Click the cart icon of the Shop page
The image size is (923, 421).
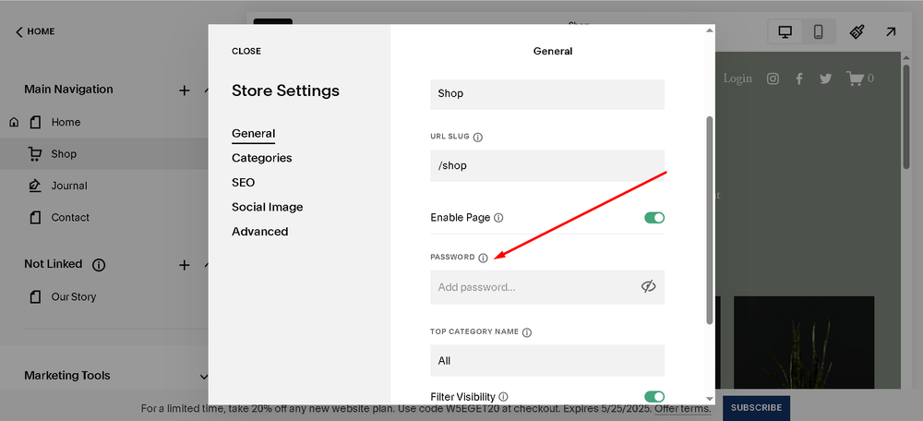click(x=35, y=154)
